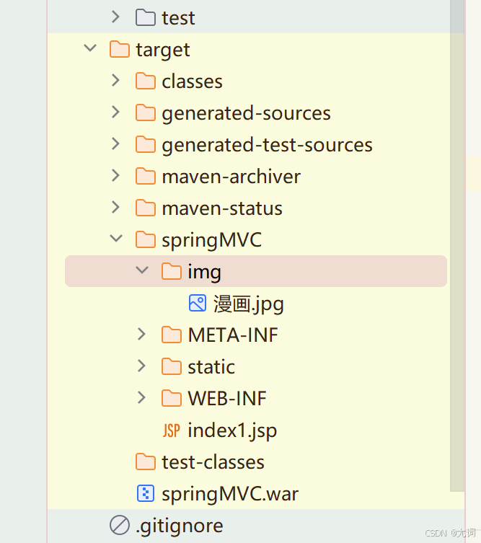Select the '漫画.jpg' file name
This screenshot has height=543, width=481.
(x=249, y=304)
